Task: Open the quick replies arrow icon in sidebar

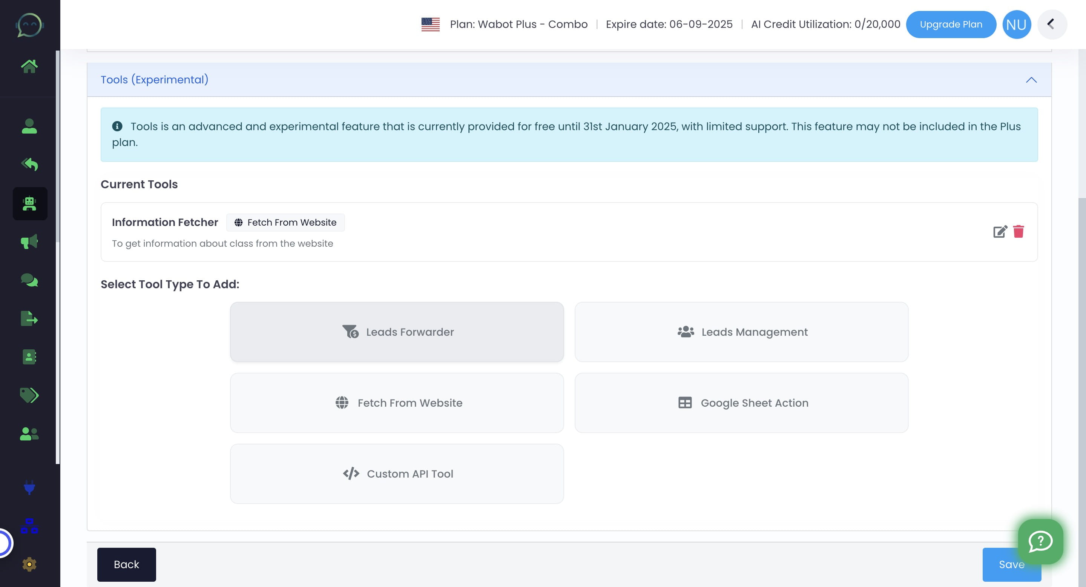Action: coord(29,164)
